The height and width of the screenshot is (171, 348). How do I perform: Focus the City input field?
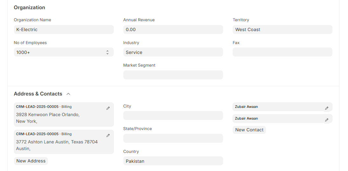point(173,115)
